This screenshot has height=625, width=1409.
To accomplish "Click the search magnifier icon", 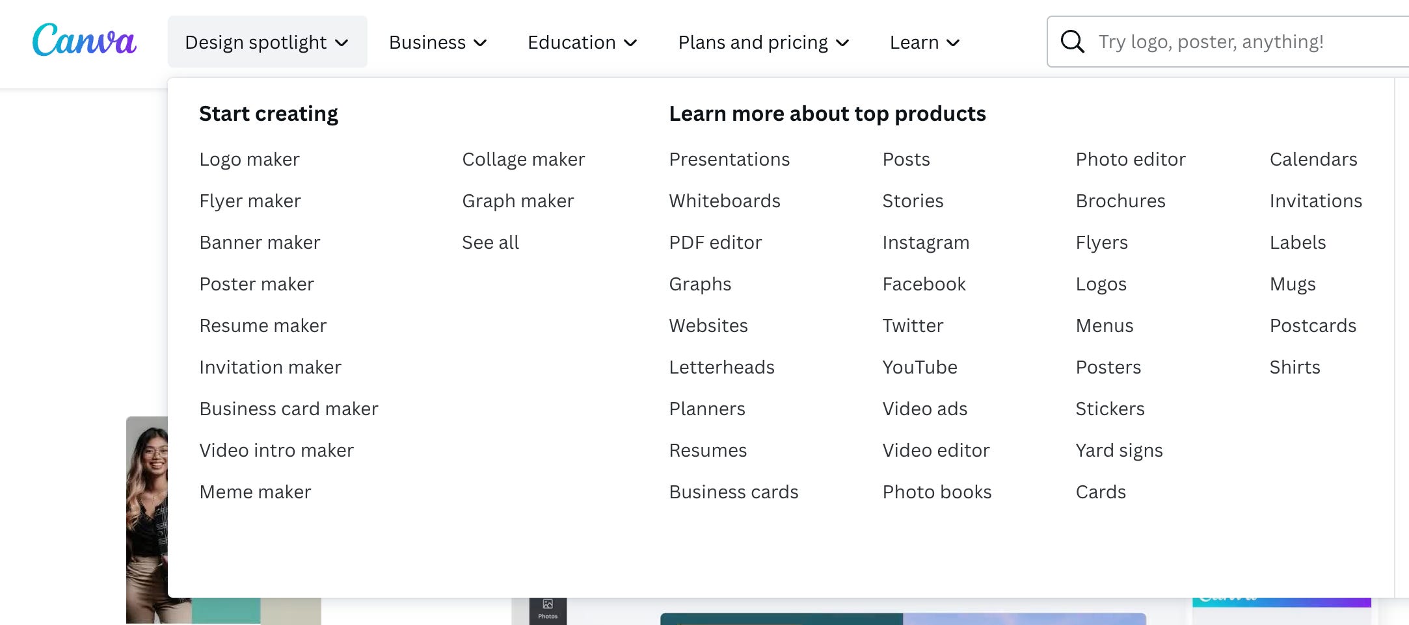I will pyautogui.click(x=1071, y=41).
